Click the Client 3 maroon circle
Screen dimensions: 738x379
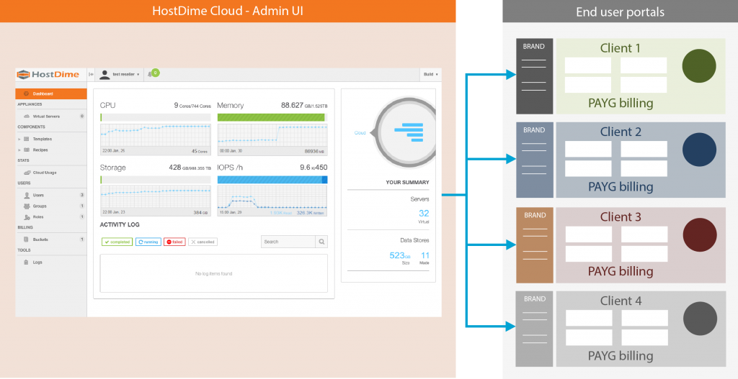click(x=700, y=235)
